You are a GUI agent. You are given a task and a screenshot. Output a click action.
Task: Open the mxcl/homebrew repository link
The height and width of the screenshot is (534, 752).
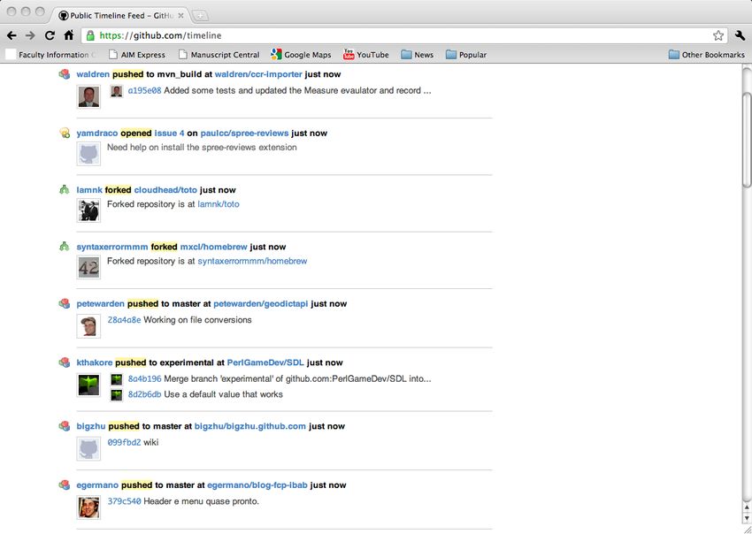pyautogui.click(x=213, y=247)
